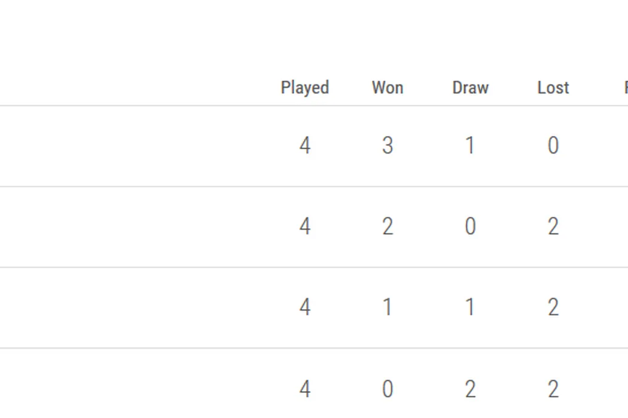Select Draw value 1 in third row
Viewport: 628px width, 418px height.
point(470,307)
